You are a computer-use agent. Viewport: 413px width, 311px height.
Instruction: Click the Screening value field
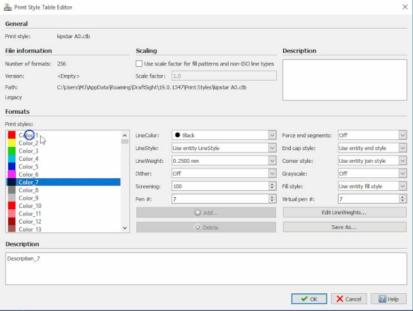pyautogui.click(x=220, y=186)
